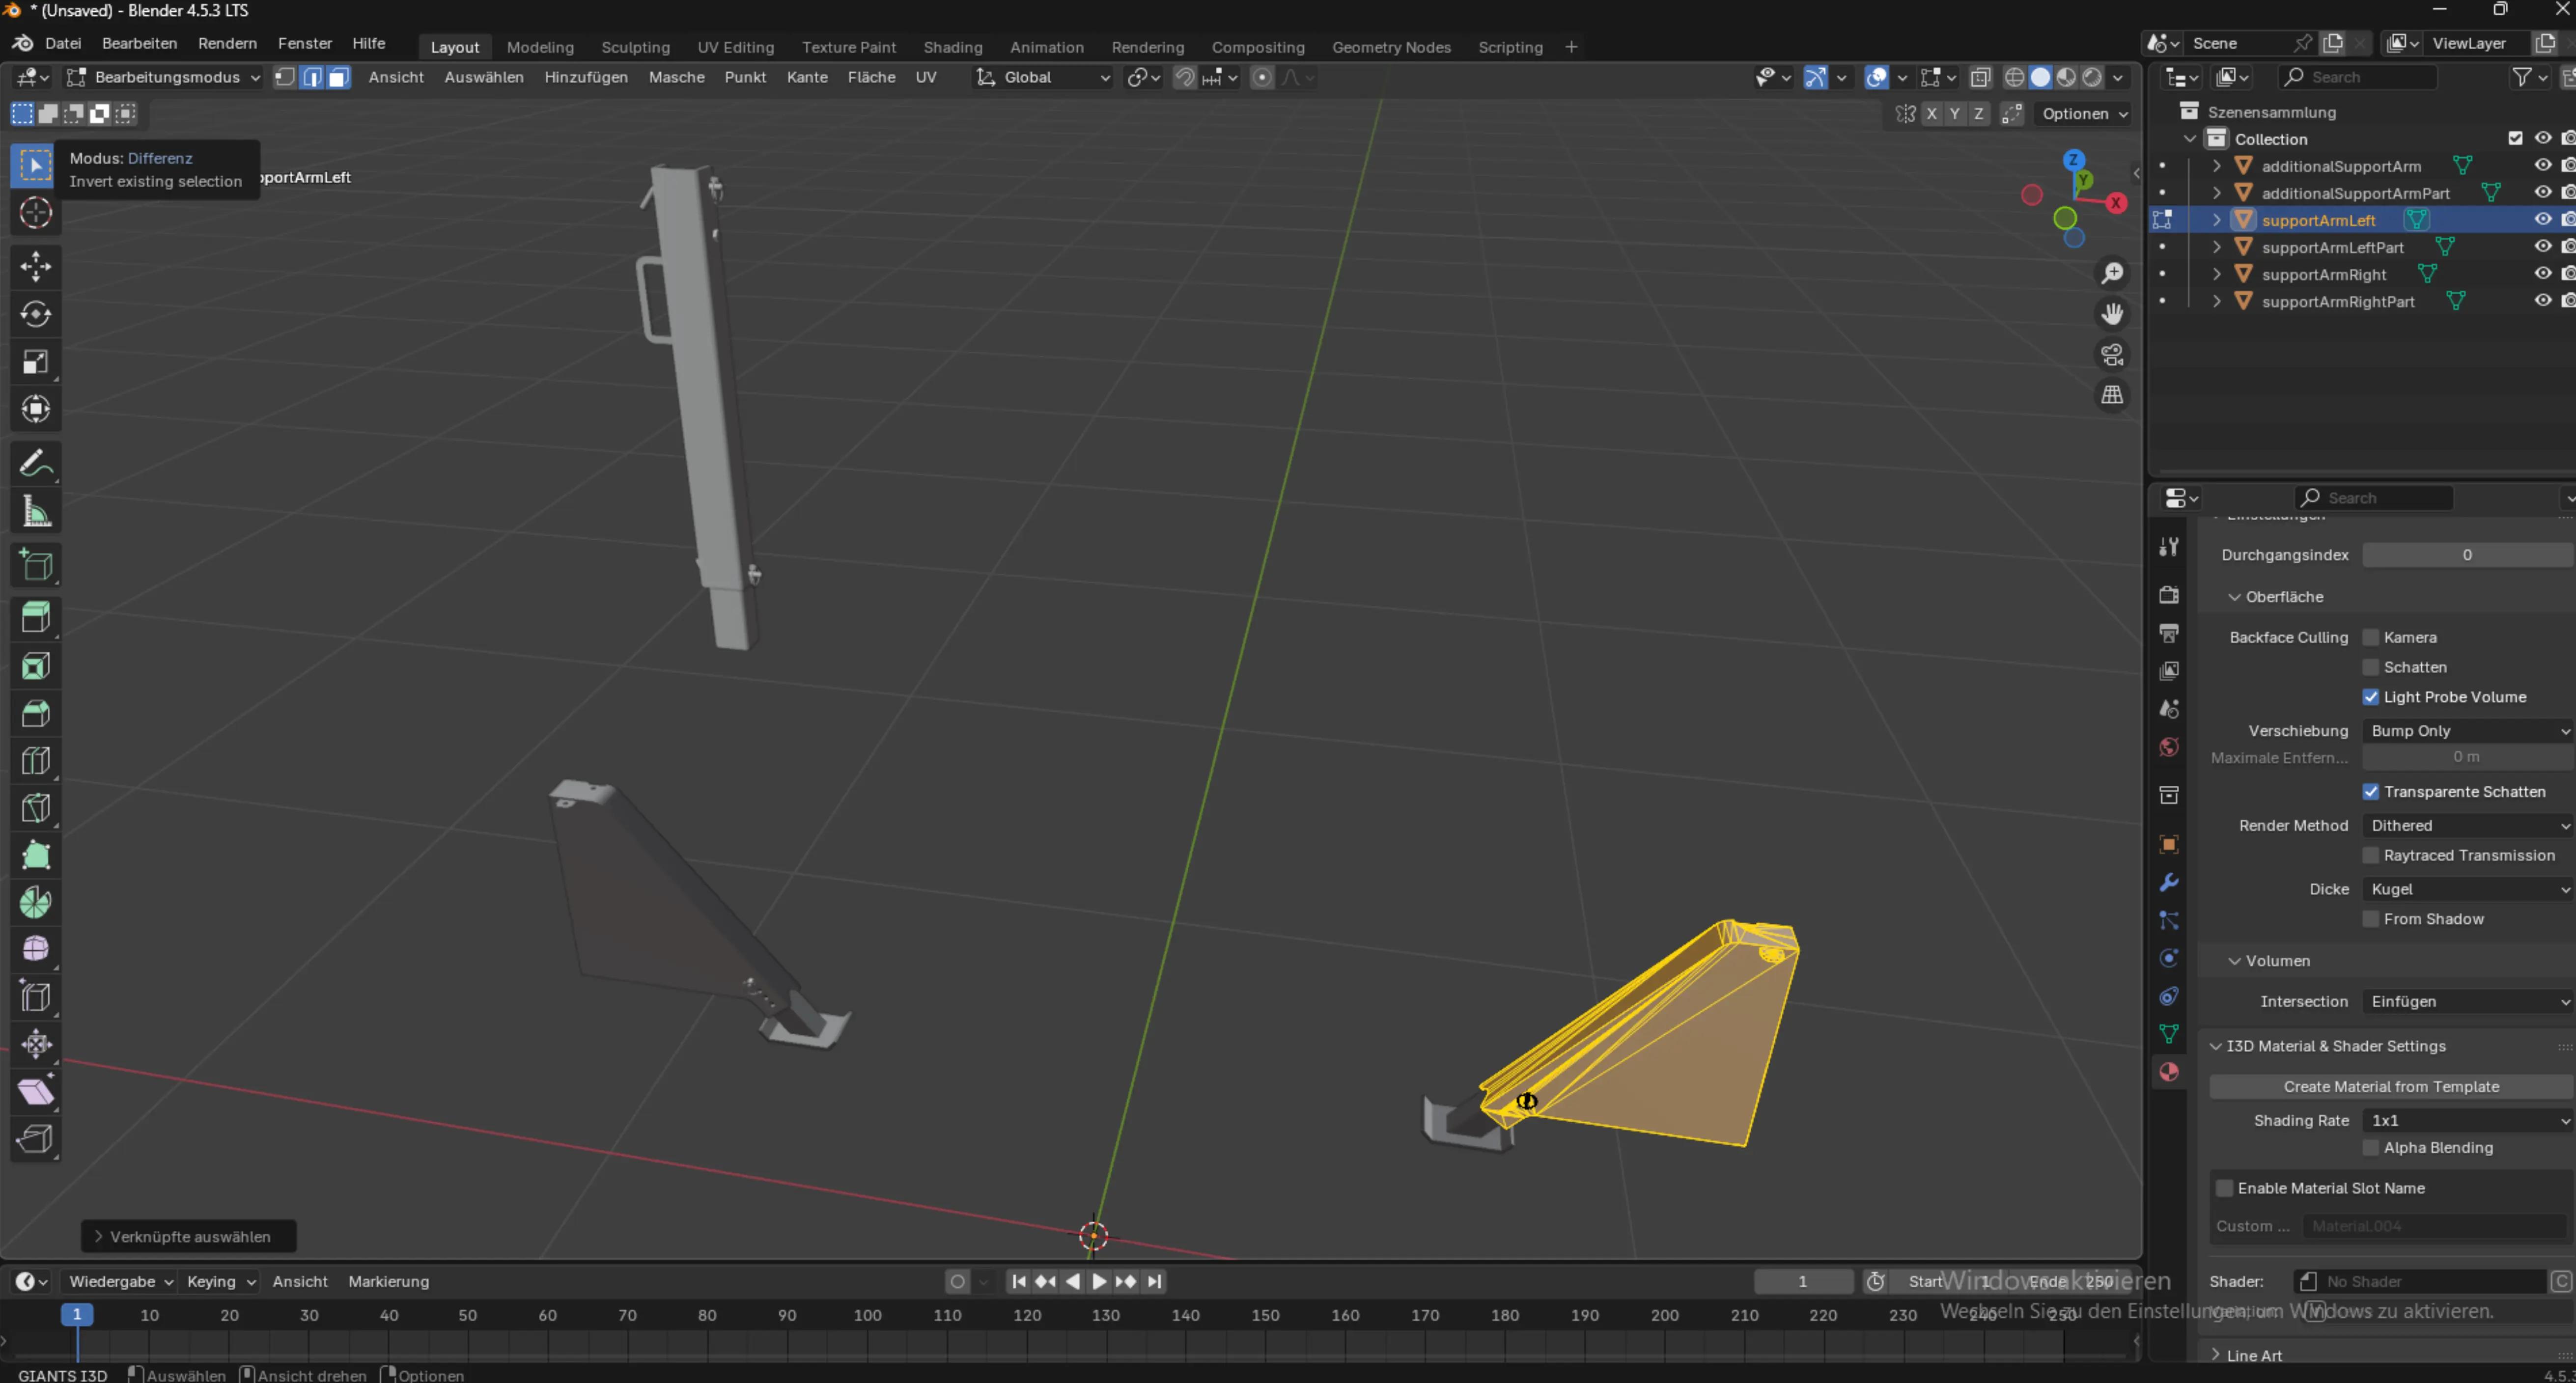Hide supportArmRight with its eye icon

point(2542,274)
